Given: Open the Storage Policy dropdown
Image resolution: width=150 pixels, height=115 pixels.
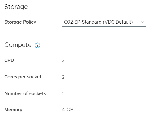Looking at the screenshot, I should click(104, 22).
